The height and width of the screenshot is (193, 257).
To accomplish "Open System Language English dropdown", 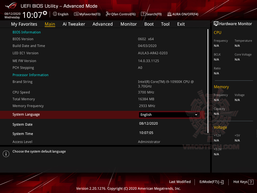I will click(x=169, y=115).
